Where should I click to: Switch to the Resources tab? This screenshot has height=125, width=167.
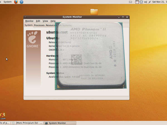tap(51, 25)
